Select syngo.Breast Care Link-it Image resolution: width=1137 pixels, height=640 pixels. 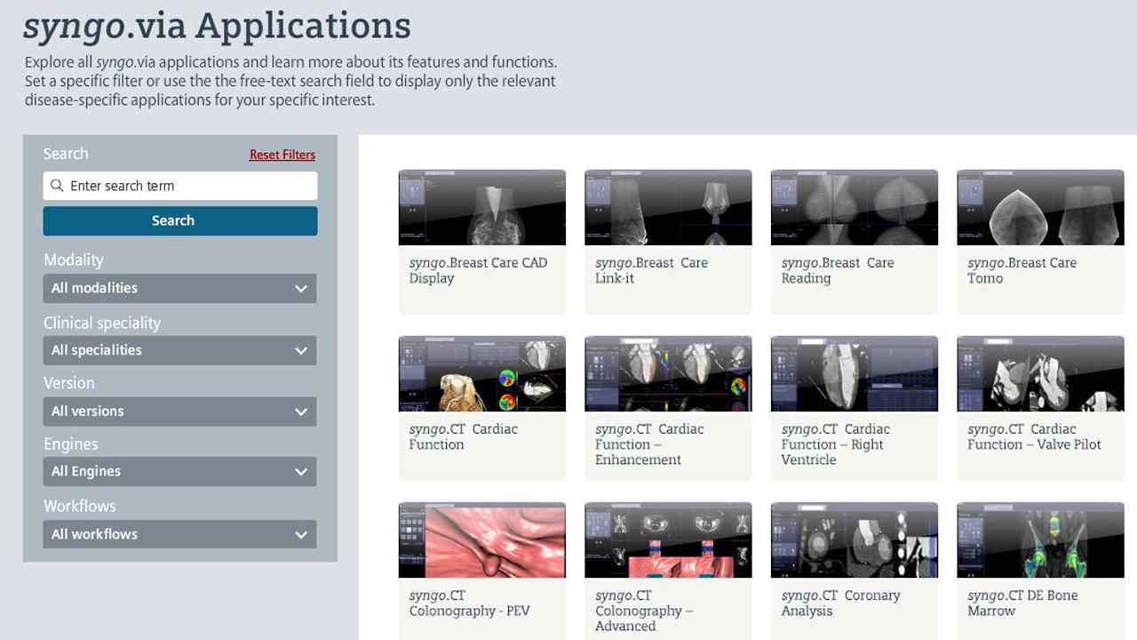667,206
